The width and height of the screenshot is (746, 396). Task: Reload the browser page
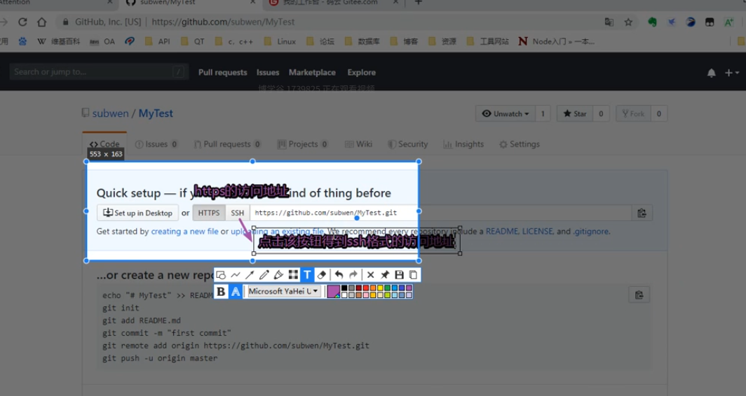pyautogui.click(x=22, y=22)
